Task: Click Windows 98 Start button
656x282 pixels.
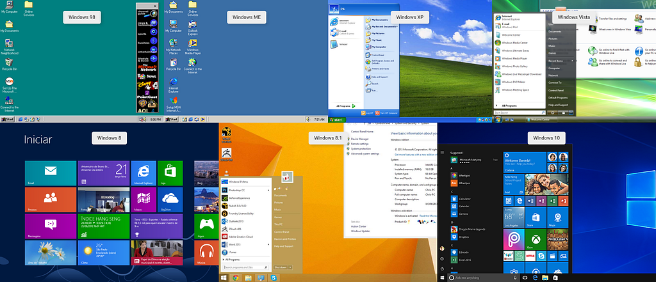Action: pos(8,119)
